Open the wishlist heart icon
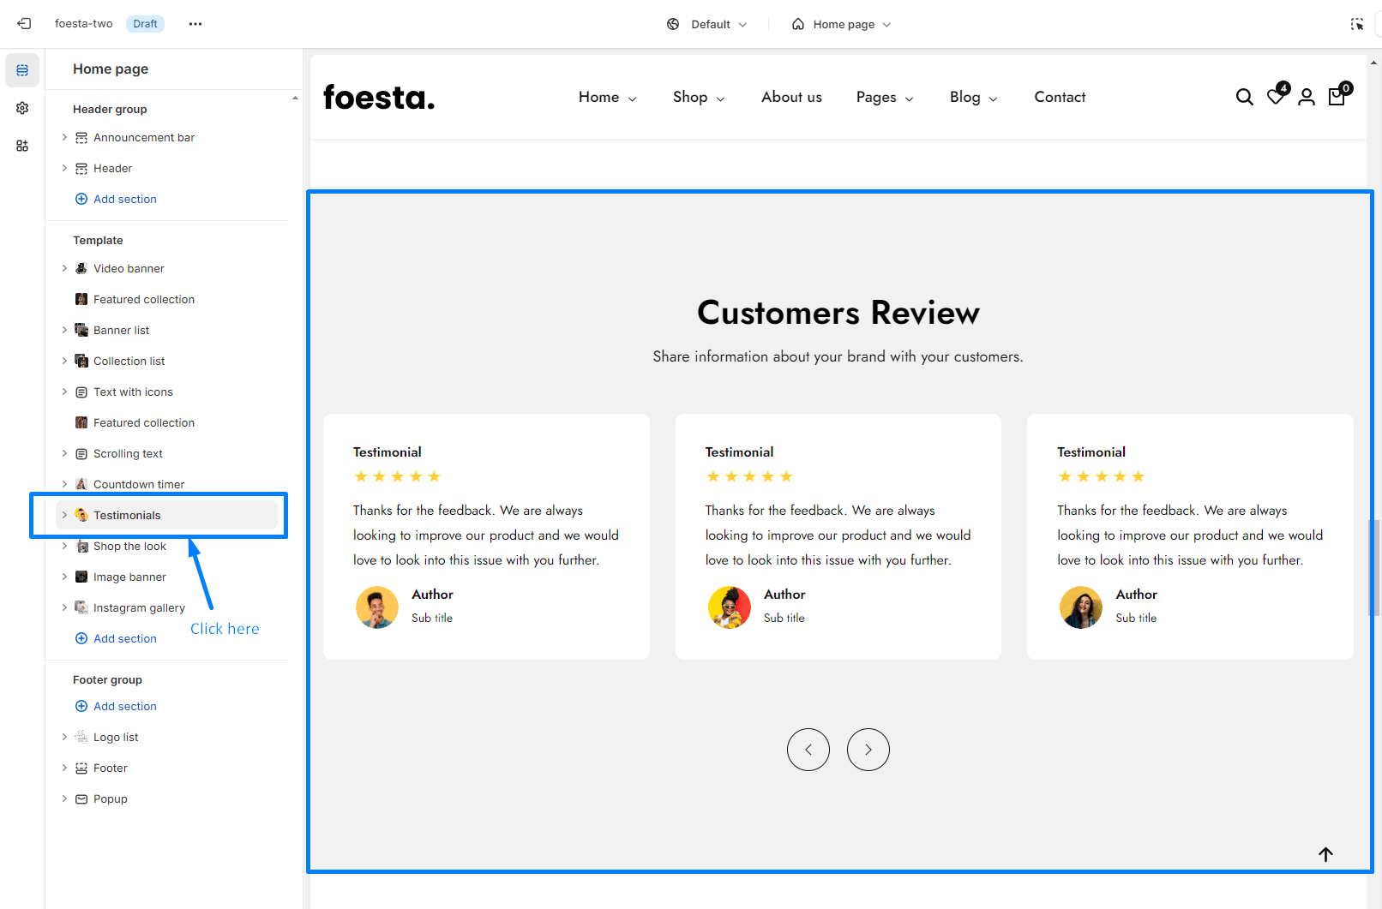The image size is (1382, 909). (x=1276, y=97)
